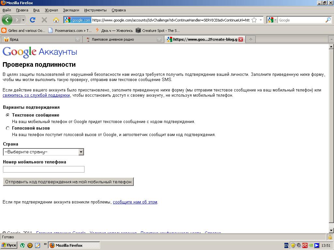Viewport: 334px width, 250px height.
Task: Open the Вид menu
Action: (37, 10)
